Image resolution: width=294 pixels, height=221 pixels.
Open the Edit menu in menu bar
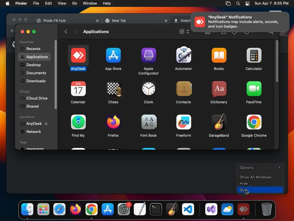tap(48, 3)
